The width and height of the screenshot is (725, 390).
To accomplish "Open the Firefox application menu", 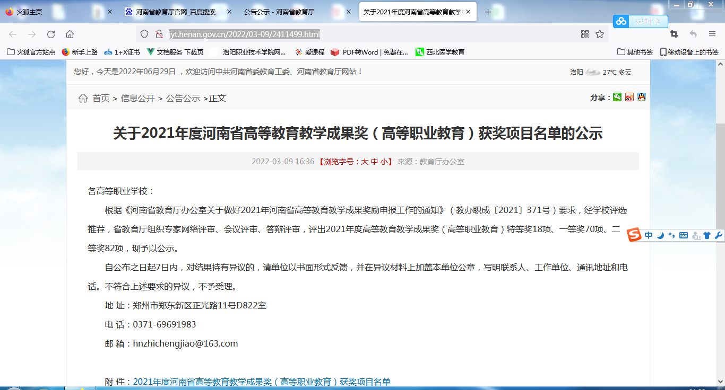I will pos(712,34).
